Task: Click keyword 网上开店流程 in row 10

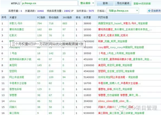Action: pyautogui.click(x=16, y=77)
